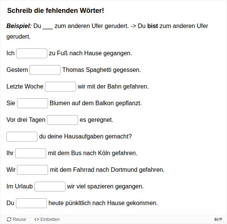Viewport: 227px width, 224px height.
Task: Focus blank after 'Ich' for zu Fuß sentence
Action: coord(32,53)
